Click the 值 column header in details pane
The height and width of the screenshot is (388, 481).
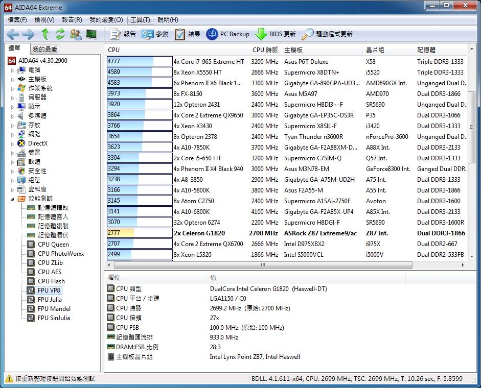(307, 278)
